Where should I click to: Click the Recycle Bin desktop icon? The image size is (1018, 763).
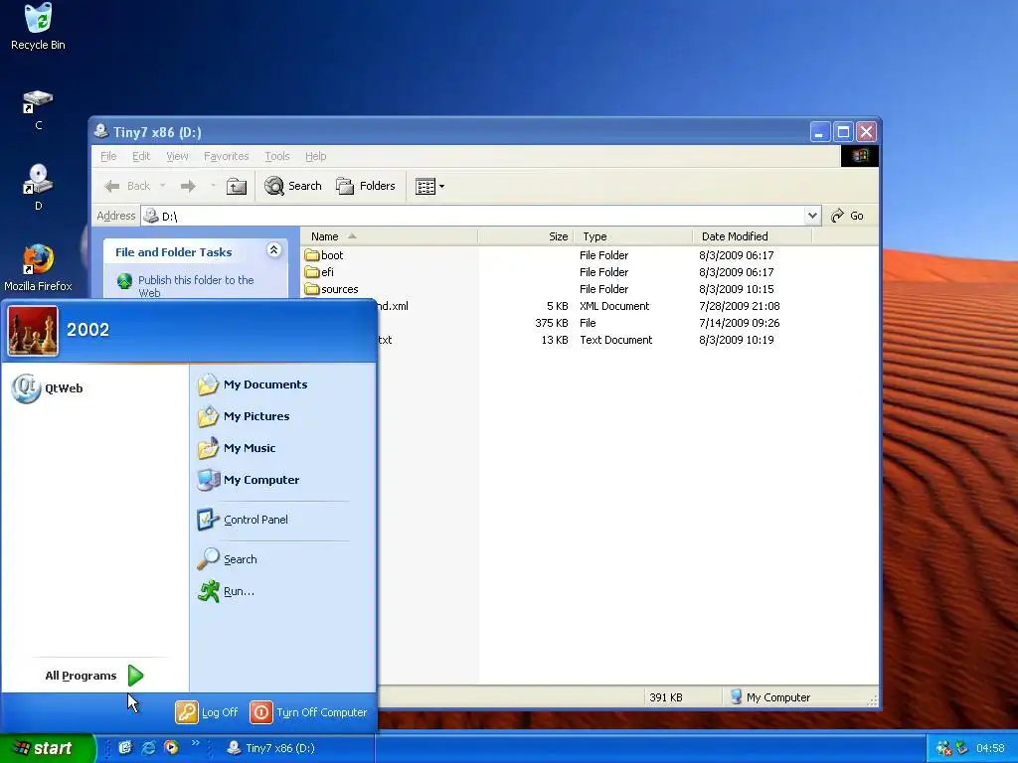38,27
